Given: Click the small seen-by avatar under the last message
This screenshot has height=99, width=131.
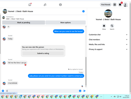Looking at the screenshot, I should click(82, 86).
